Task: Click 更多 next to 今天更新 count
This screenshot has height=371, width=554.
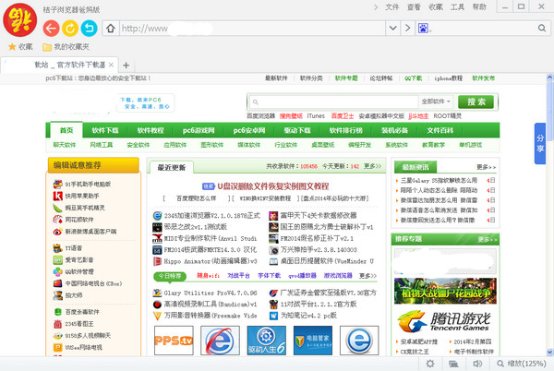Action: click(372, 166)
